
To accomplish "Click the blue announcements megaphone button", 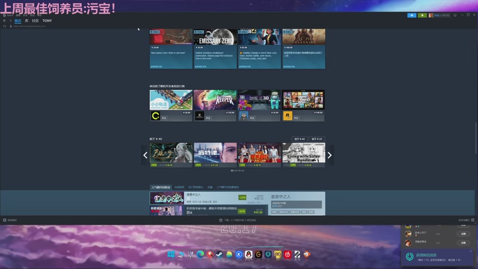I will click(412, 16).
